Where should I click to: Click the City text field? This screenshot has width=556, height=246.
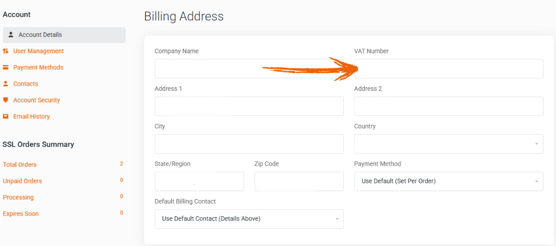[249, 144]
